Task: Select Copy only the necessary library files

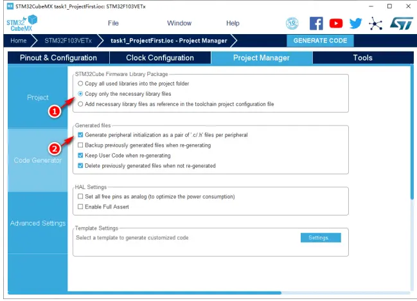Action: click(x=80, y=94)
